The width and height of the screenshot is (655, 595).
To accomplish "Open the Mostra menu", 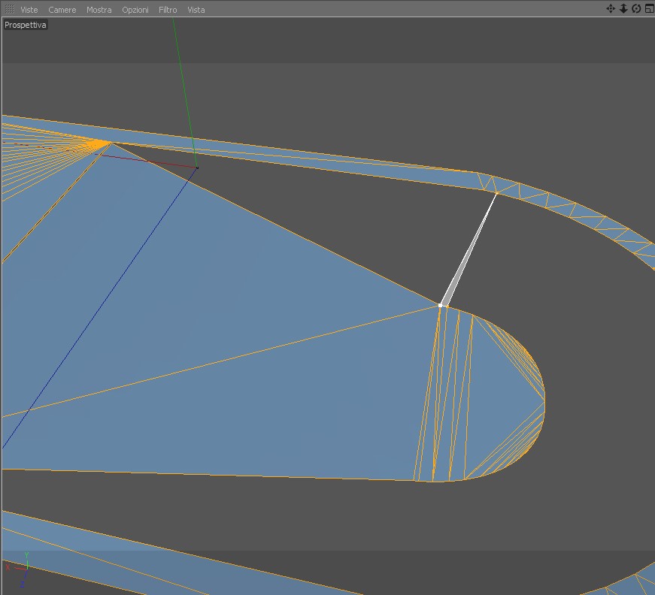I will pos(99,10).
